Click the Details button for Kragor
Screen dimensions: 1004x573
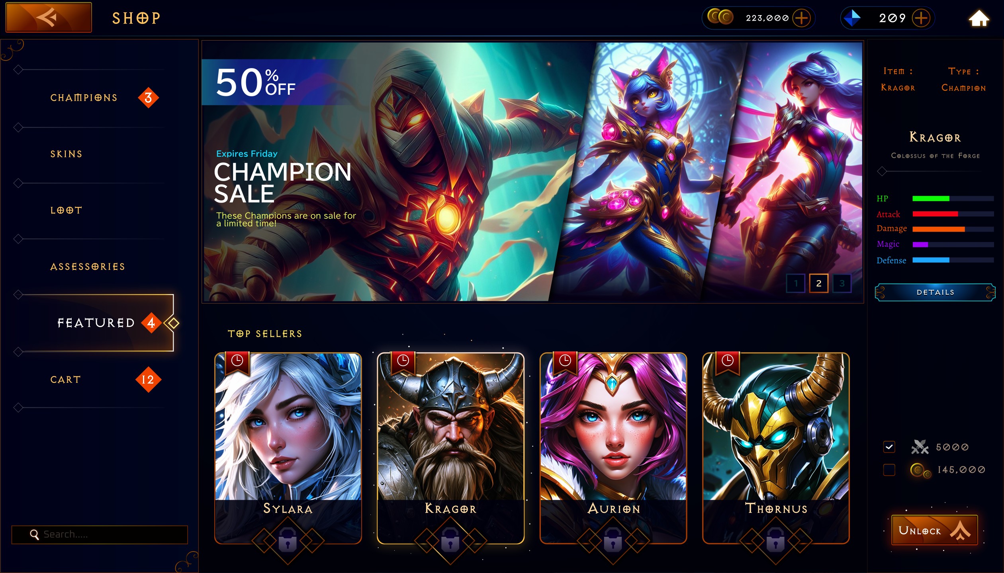935,292
